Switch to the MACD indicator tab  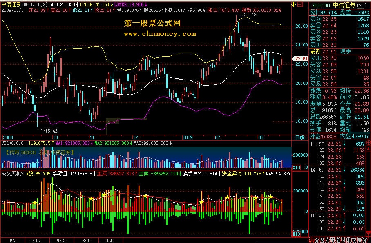[62, 241]
